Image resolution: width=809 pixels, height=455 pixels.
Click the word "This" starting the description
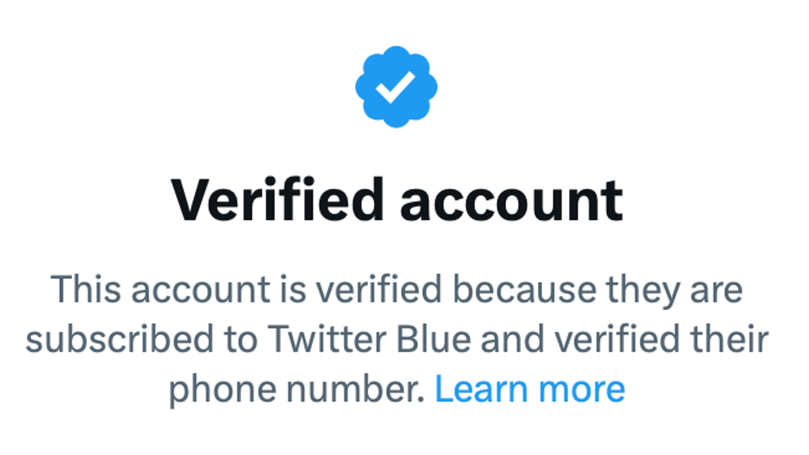[x=85, y=290]
